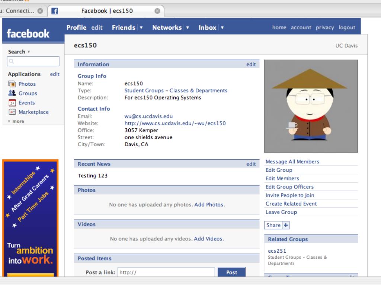Viewport: 381px width, 285px height.
Task: Click the Events calendar icon in sidebar
Action: point(12,103)
